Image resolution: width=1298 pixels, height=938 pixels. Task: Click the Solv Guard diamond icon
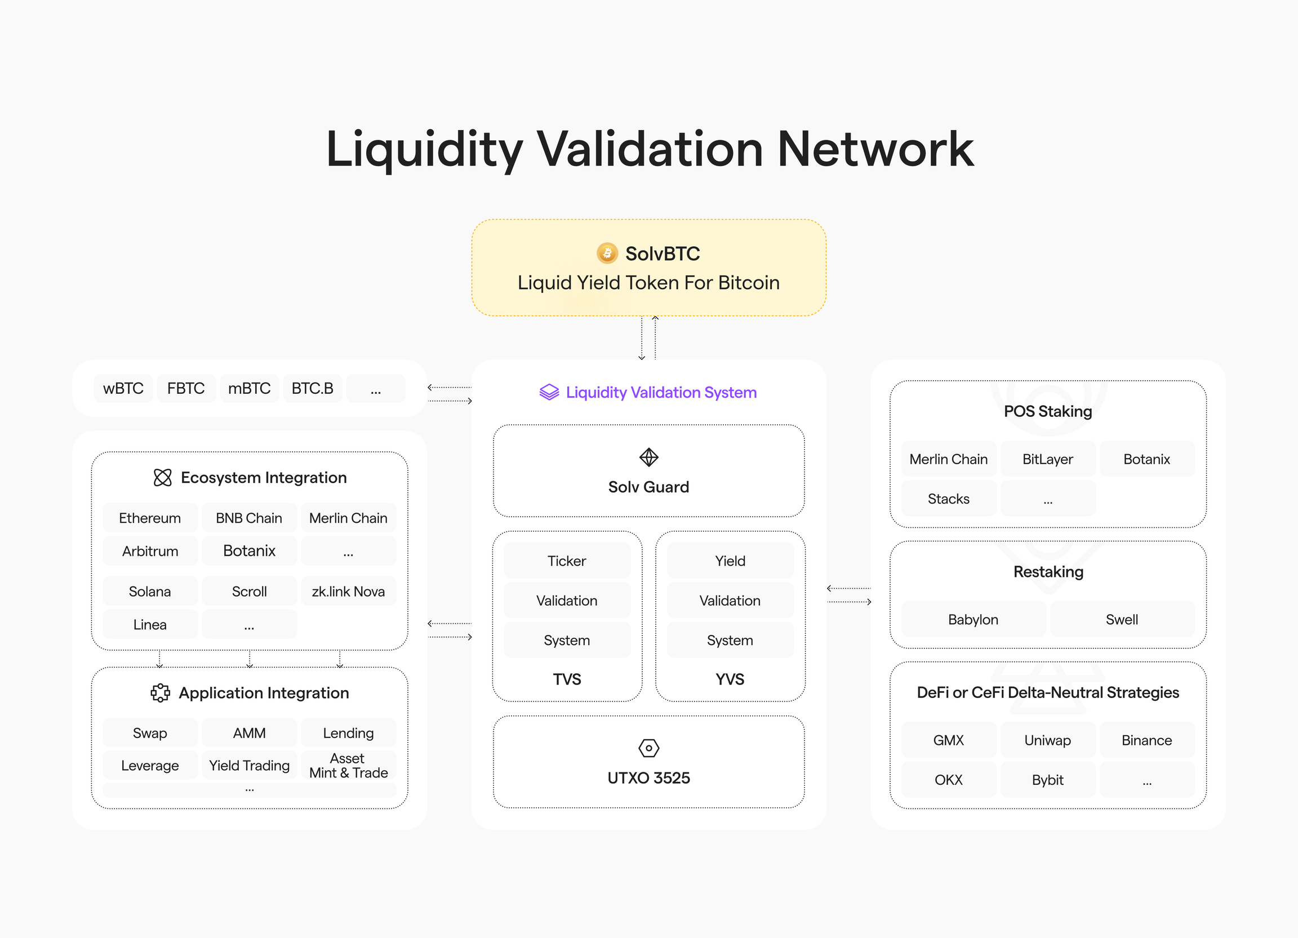click(648, 450)
